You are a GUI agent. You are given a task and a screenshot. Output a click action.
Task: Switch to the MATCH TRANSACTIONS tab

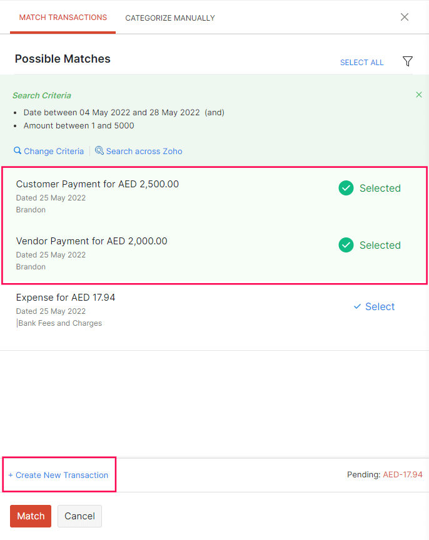pyautogui.click(x=63, y=18)
